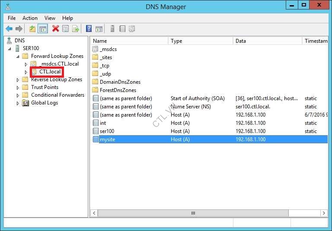This screenshot has width=332, height=231.
Task: Click the Up One Level folder icon
Action: [32, 29]
